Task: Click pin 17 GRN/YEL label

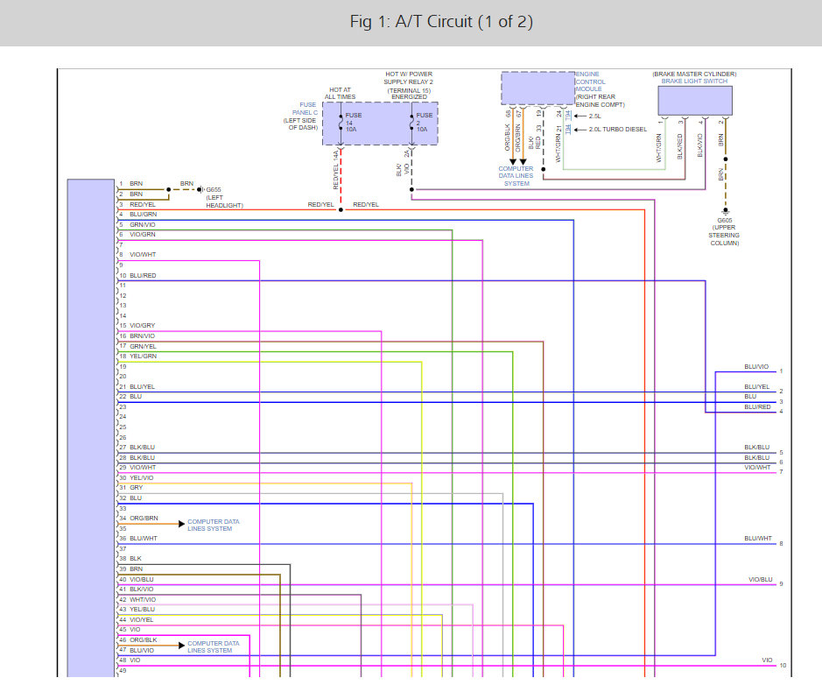Action: tap(143, 346)
